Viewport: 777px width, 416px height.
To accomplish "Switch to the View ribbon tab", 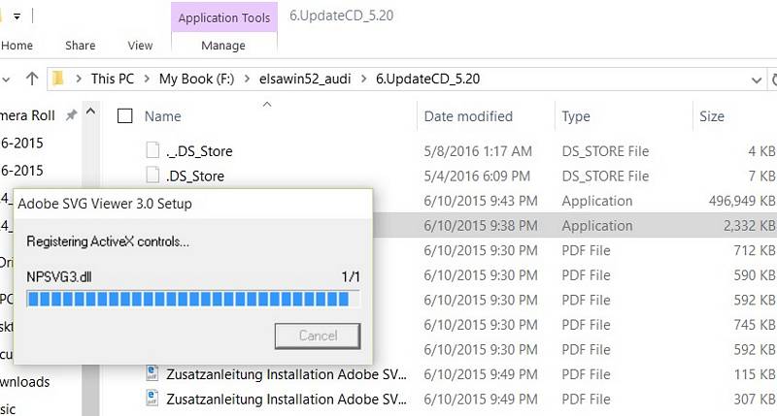I will click(140, 46).
